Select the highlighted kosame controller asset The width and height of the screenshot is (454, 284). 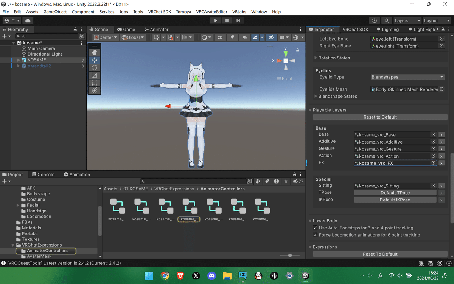tap(189, 209)
